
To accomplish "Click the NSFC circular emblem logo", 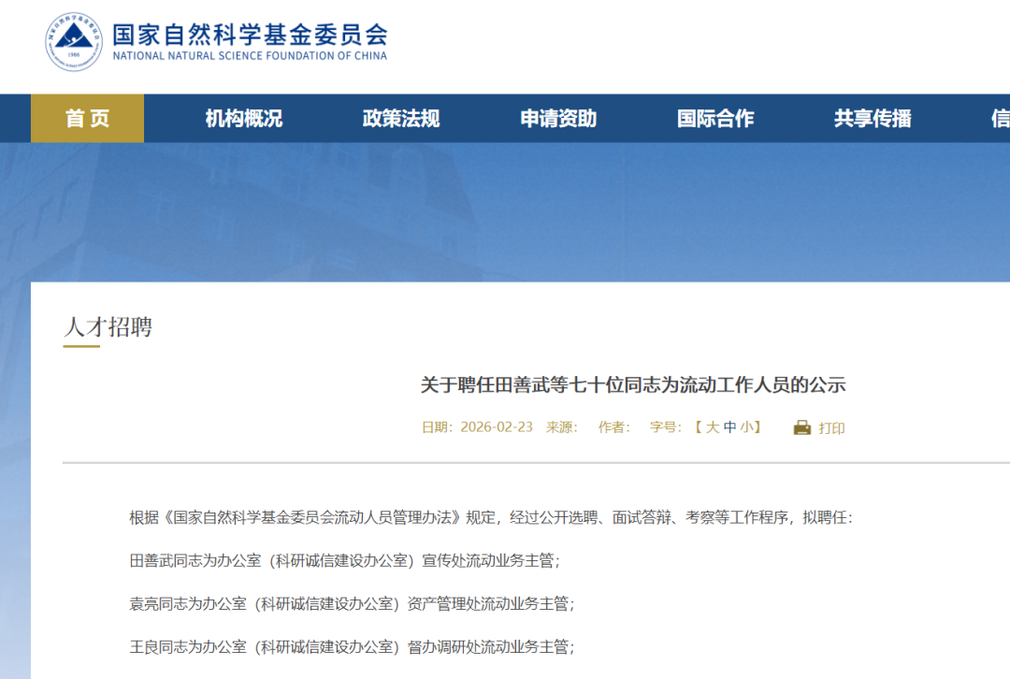I will coord(74,42).
